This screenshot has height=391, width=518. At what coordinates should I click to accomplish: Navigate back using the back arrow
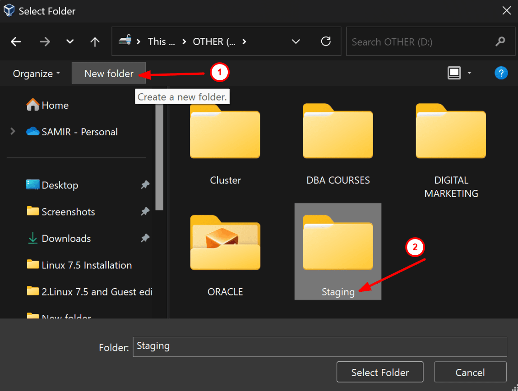click(16, 41)
